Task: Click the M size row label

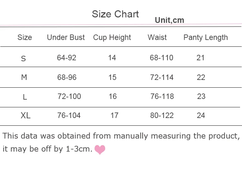Action: click(x=24, y=77)
